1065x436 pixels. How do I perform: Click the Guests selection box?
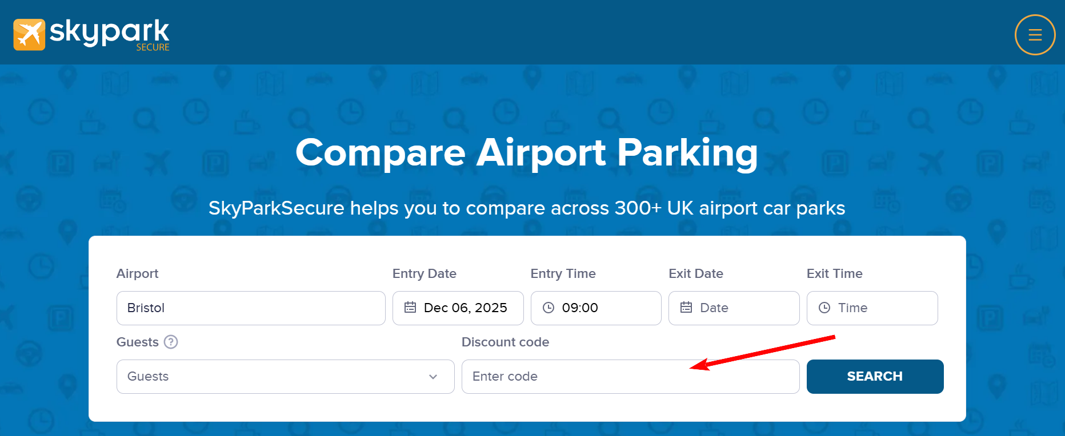285,377
